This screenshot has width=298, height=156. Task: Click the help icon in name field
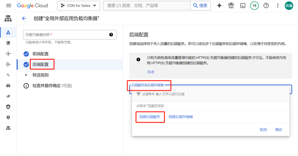111,35
